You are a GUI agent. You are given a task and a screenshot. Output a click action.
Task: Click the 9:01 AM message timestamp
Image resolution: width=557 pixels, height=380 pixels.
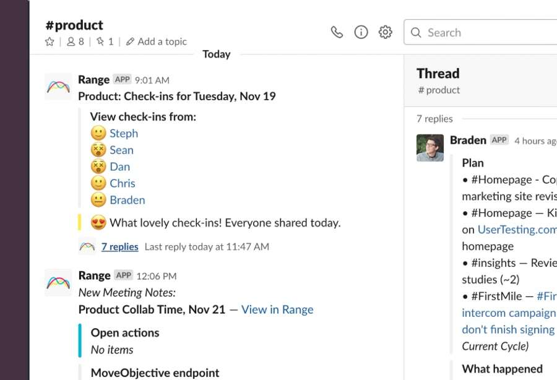point(152,80)
